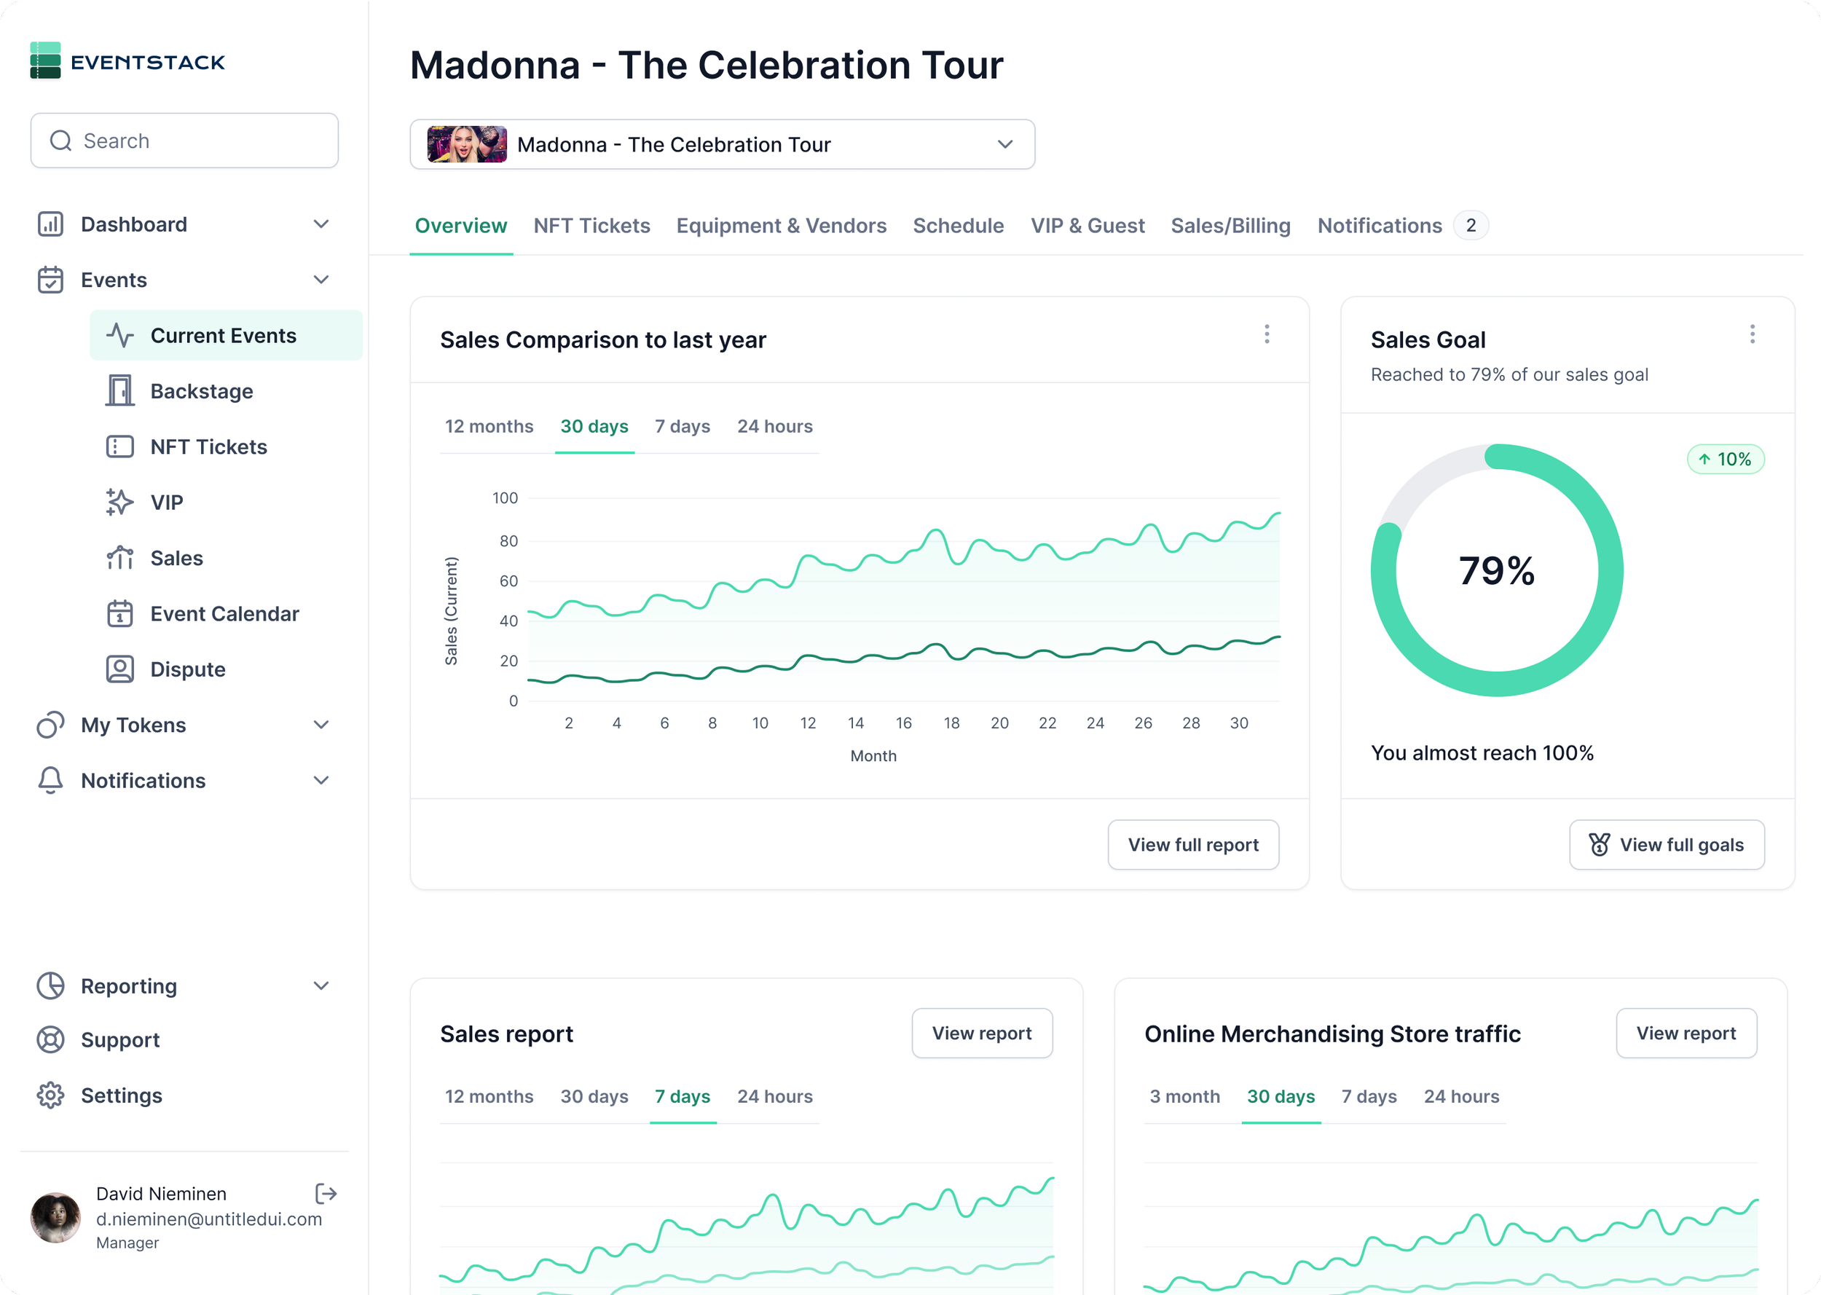Select 24 hours in Store traffic
Viewport: 1821px width, 1295px height.
1461,1096
